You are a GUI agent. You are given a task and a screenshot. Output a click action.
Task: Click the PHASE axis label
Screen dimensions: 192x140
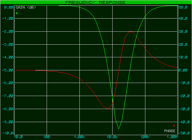[x=170, y=131]
